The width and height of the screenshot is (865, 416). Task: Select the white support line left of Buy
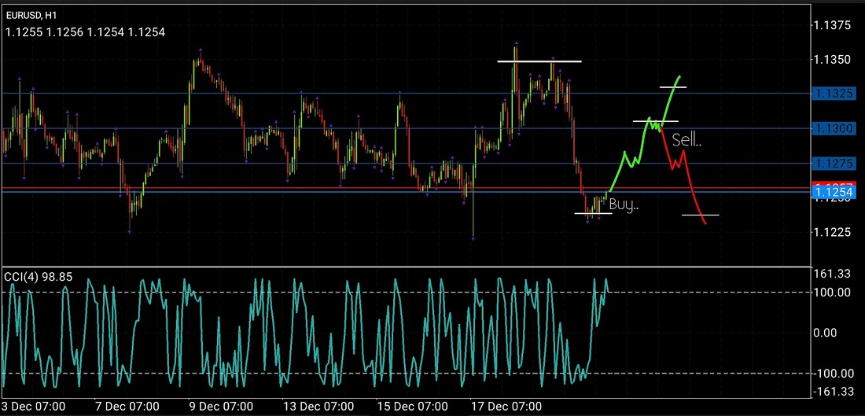coord(593,213)
